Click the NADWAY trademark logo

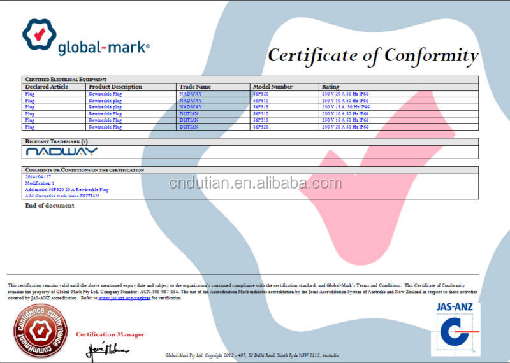pos(62,152)
